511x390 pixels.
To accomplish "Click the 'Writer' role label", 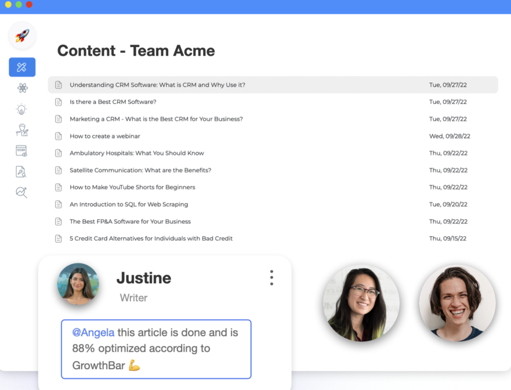I will coord(133,298).
